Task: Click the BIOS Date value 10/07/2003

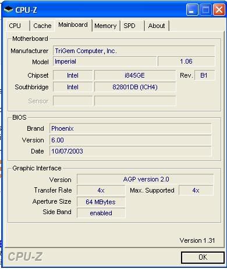Action: pos(130,151)
